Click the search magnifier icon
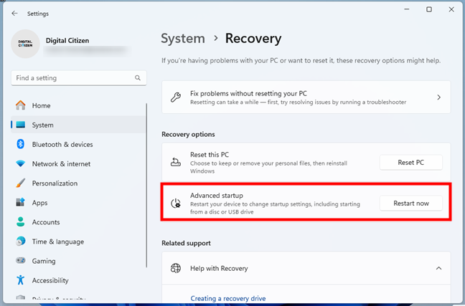 click(x=137, y=78)
